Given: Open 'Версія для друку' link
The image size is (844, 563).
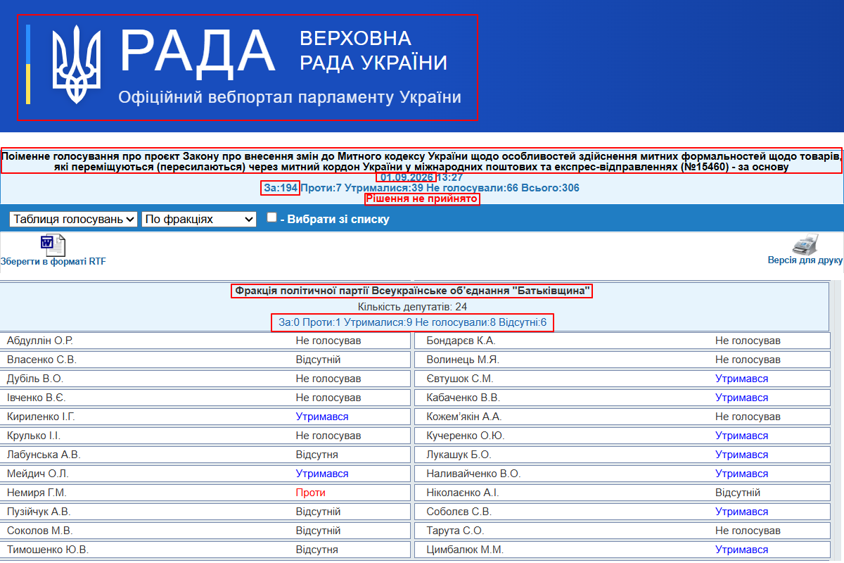Looking at the screenshot, I should (x=805, y=260).
